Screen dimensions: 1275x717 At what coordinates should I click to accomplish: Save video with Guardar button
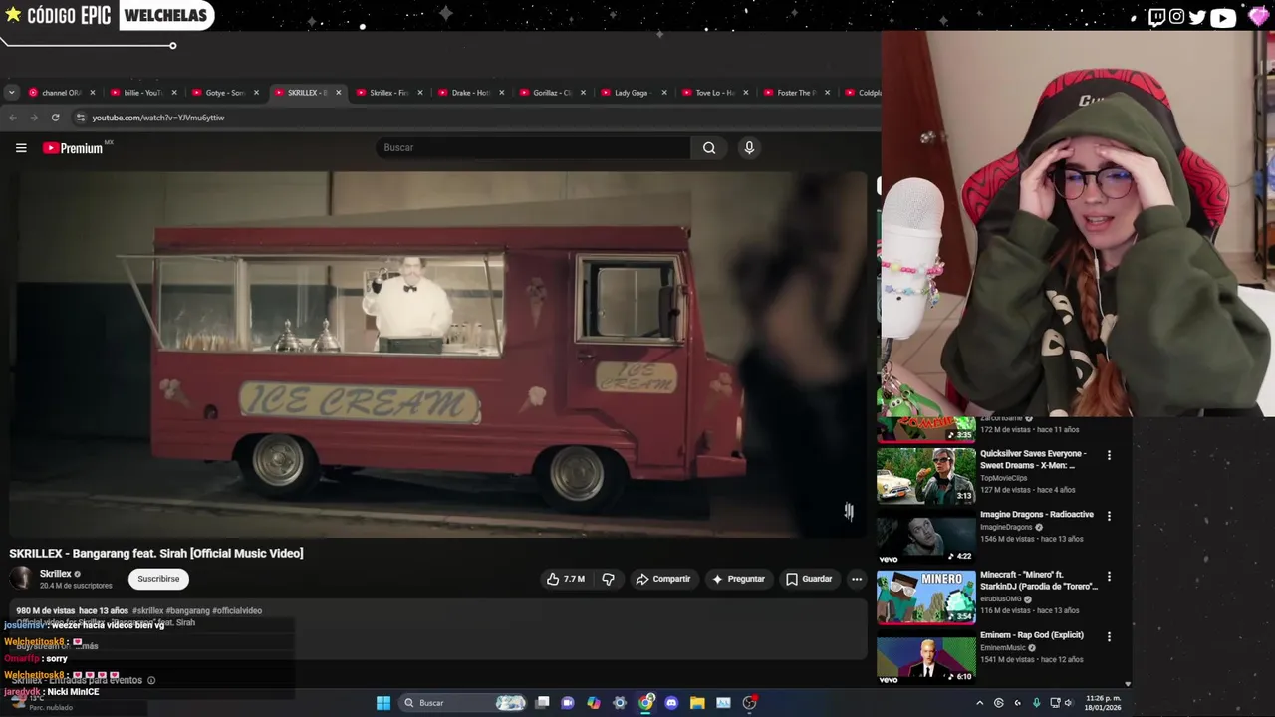point(809,579)
